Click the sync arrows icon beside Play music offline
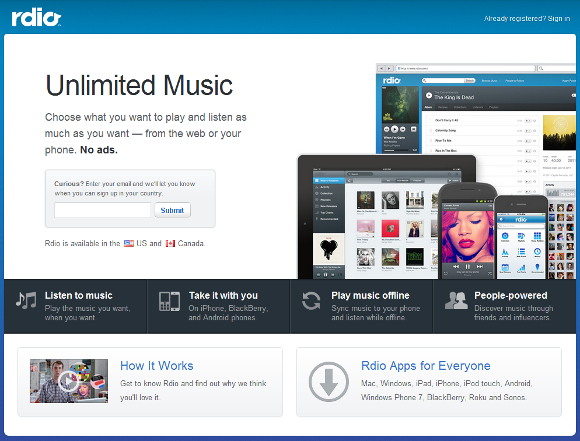This screenshot has height=441, width=580. click(x=311, y=300)
